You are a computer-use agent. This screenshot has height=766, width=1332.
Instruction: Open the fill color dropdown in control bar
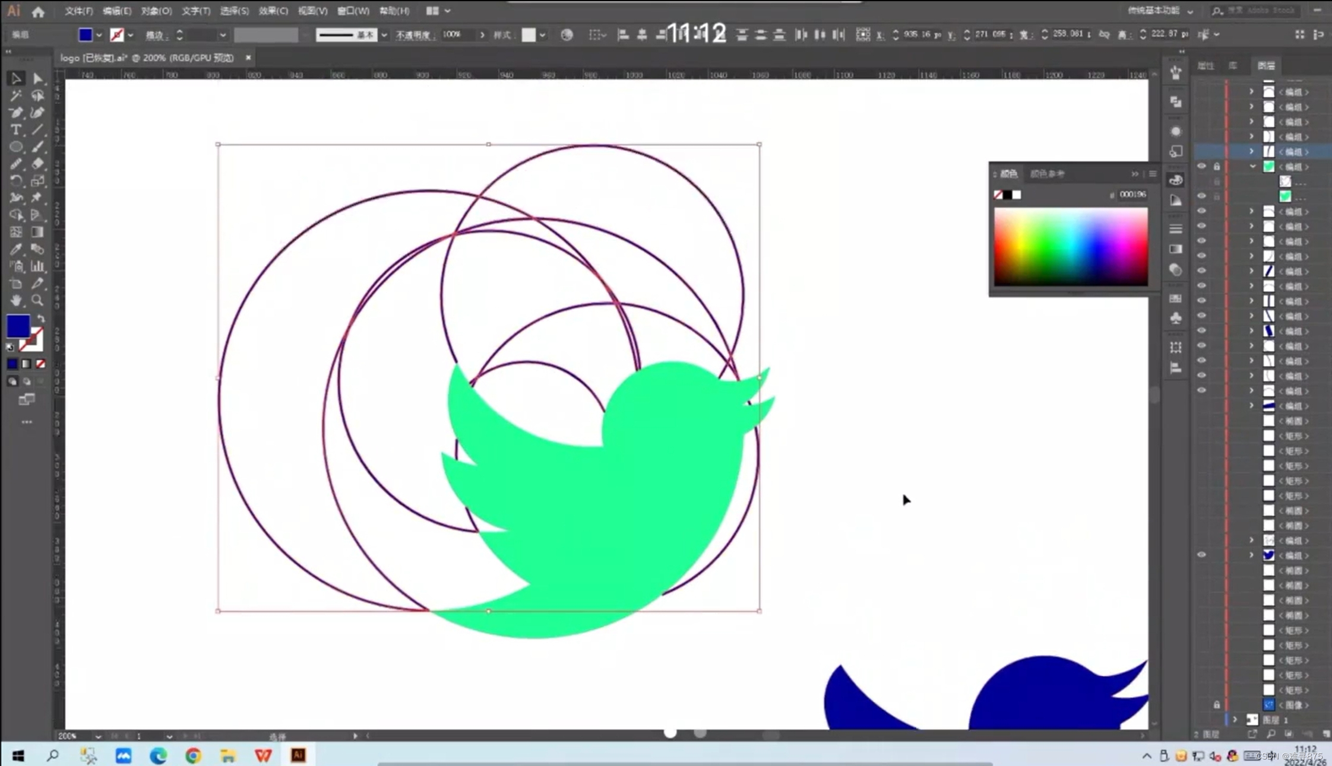(99, 35)
